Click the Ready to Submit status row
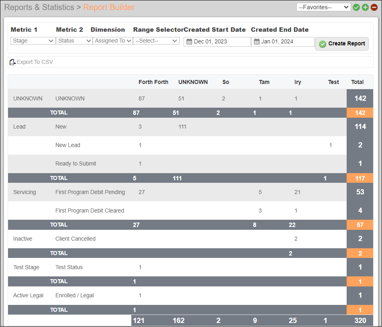This screenshot has width=382, height=327. tap(76, 164)
